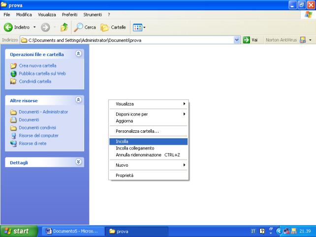Viewport: 316px width, 237px height.
Task: Click the Norton AntiVirus toolbar icon
Action: pos(303,40)
